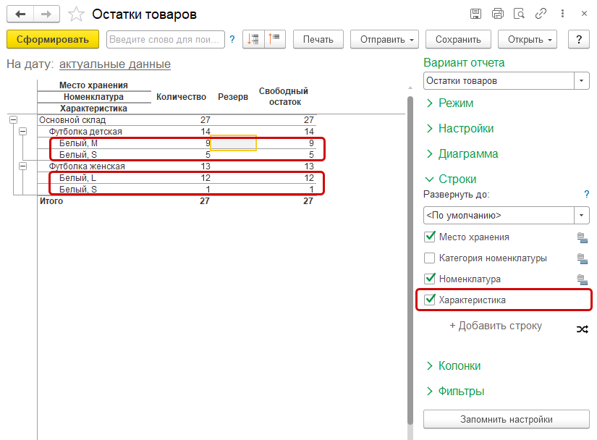597x440 pixels.
Task: Open help with the '?' button at far right
Action: pos(579,39)
